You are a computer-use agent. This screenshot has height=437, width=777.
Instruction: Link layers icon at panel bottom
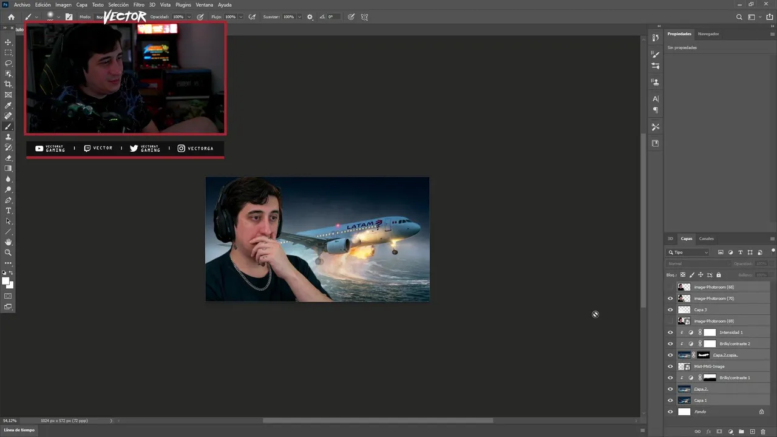point(697,432)
